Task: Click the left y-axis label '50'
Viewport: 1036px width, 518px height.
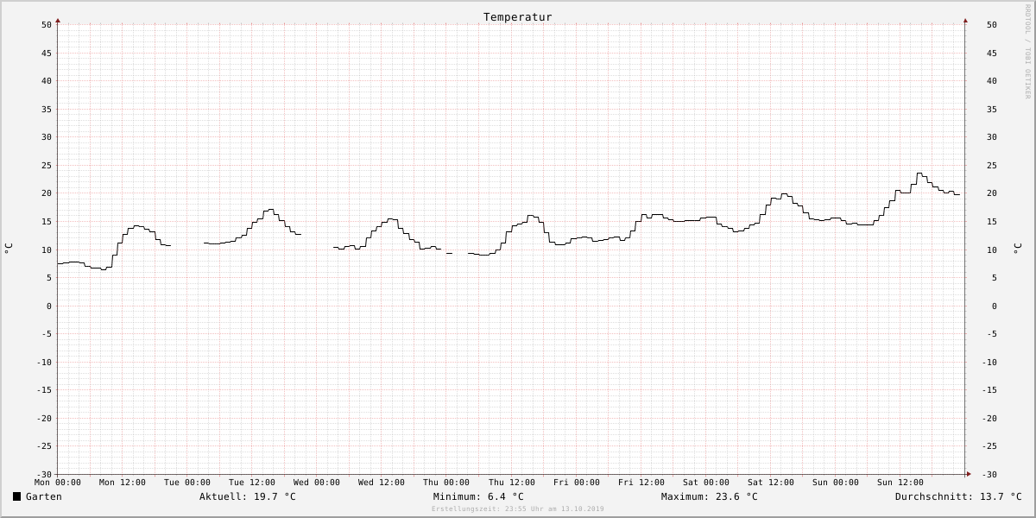Action: point(47,25)
